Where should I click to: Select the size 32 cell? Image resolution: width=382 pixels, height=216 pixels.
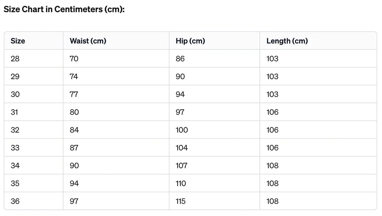pyautogui.click(x=15, y=130)
